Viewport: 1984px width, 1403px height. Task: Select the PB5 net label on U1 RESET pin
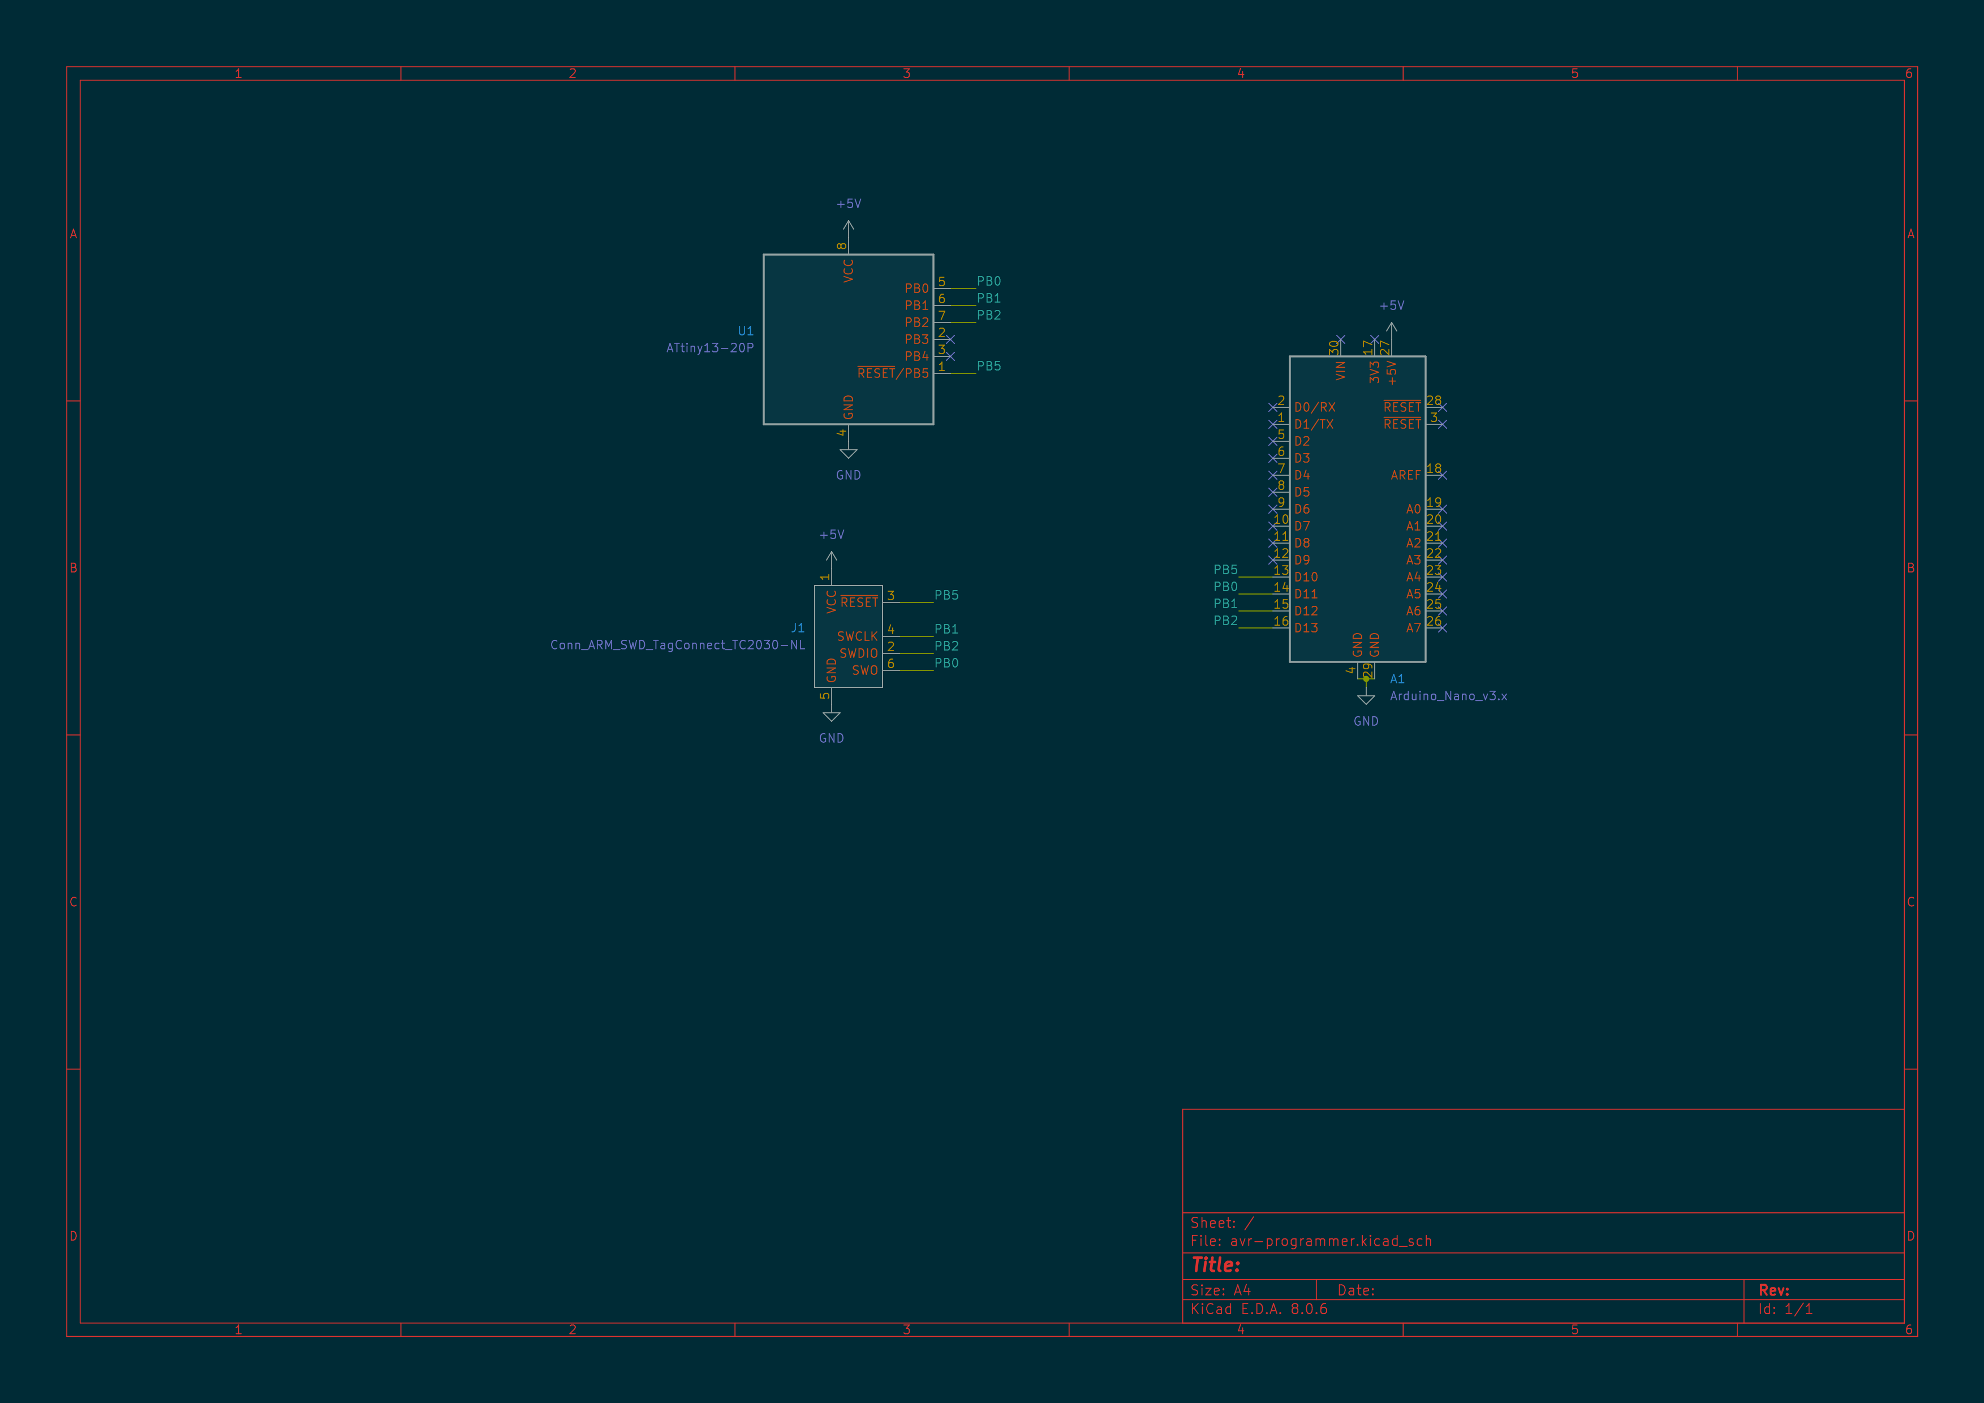coord(988,366)
